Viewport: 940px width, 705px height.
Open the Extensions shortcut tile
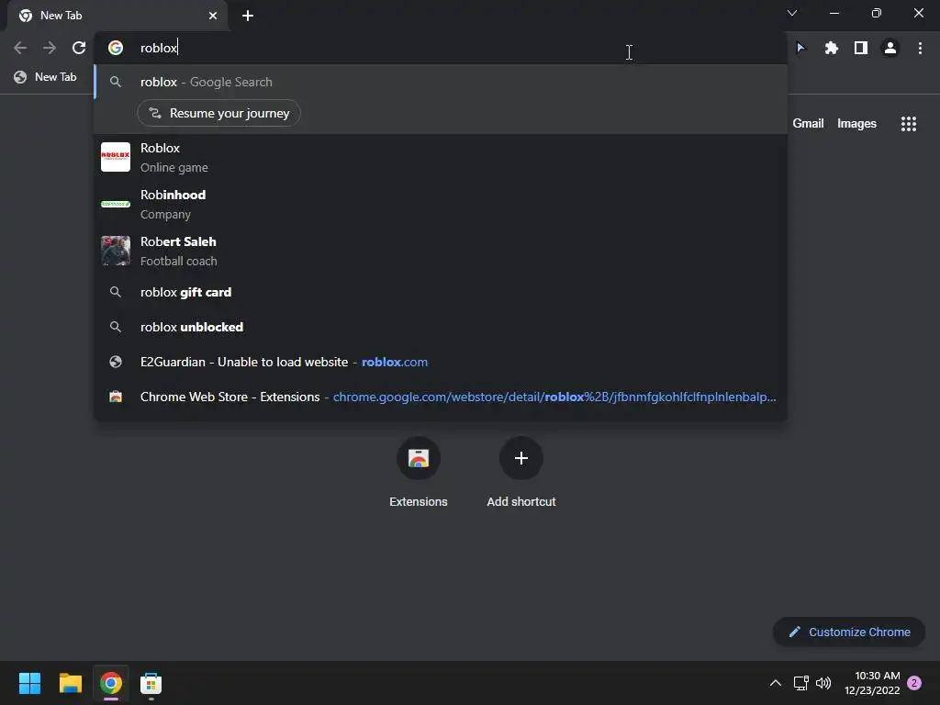[x=419, y=473]
